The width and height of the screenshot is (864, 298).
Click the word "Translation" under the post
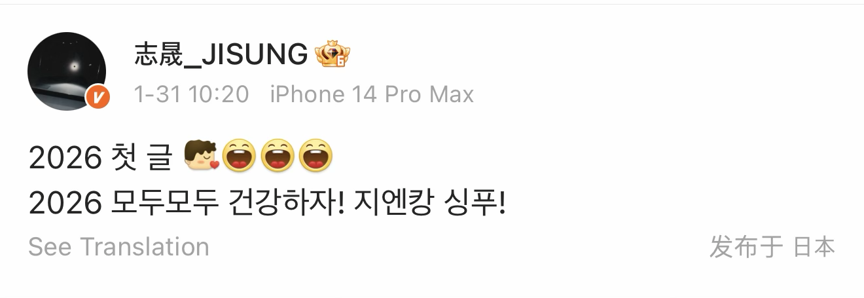[x=145, y=247]
